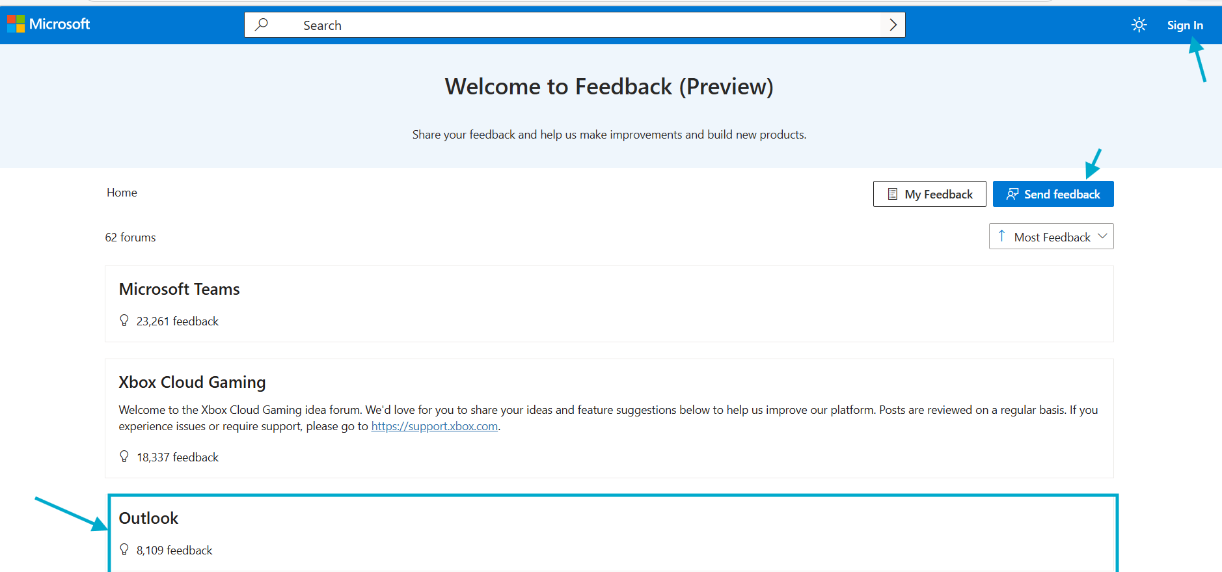
Task: Click the '23,261 feedback' text
Action: coord(178,321)
